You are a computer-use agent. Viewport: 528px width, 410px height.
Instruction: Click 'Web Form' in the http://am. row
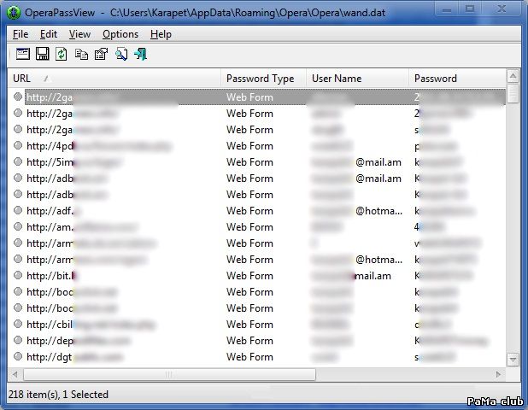[x=249, y=227]
